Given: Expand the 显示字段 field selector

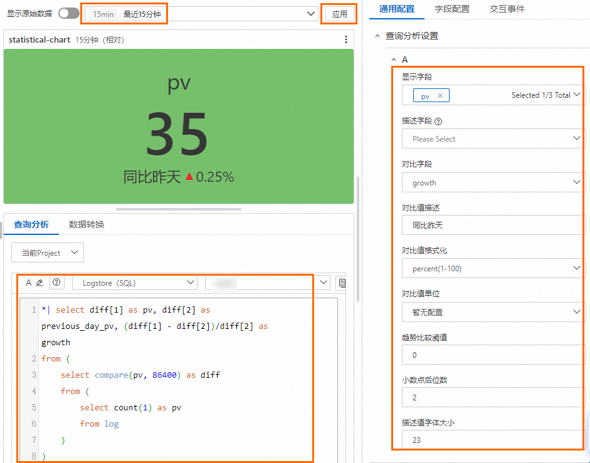Looking at the screenshot, I should 493,95.
